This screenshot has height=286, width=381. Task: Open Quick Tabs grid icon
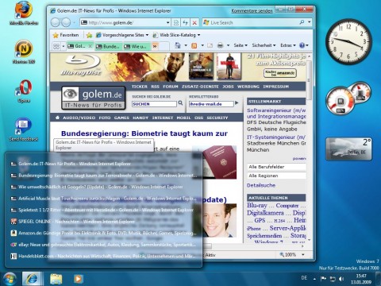point(56,46)
